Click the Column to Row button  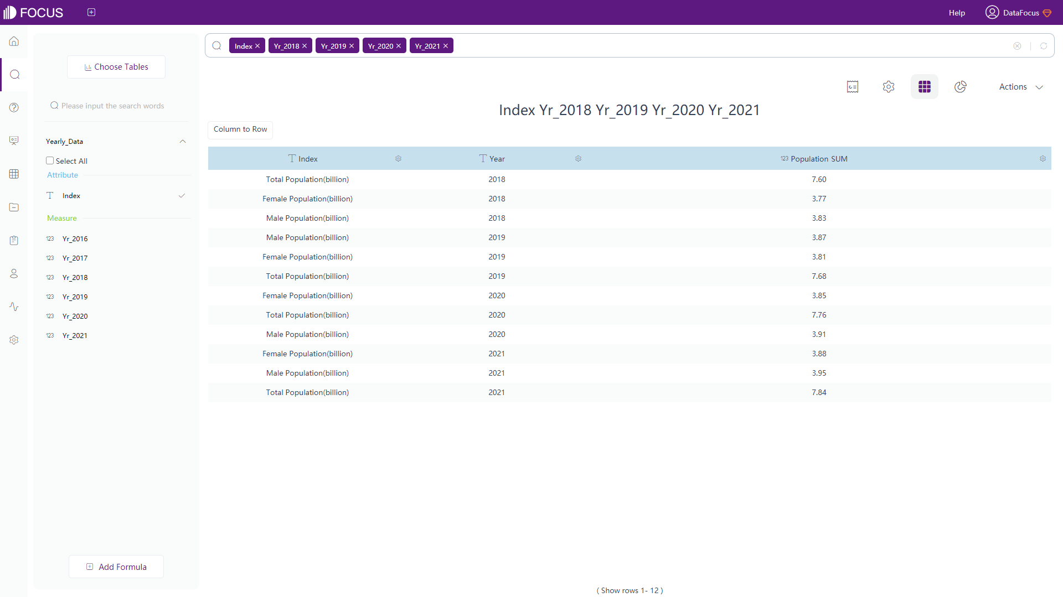(x=240, y=129)
